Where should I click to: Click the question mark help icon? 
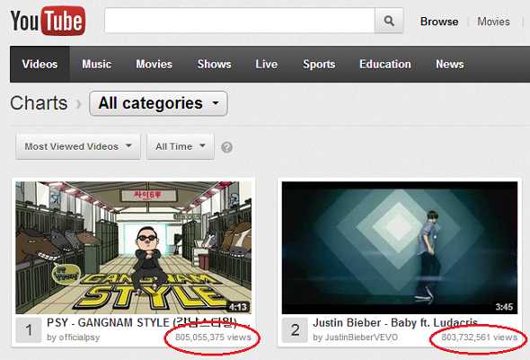(x=226, y=147)
